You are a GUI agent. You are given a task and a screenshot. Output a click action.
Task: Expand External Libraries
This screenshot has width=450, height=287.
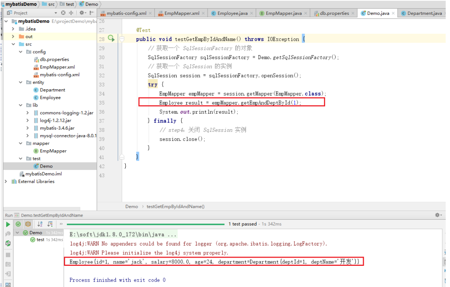tap(6, 181)
